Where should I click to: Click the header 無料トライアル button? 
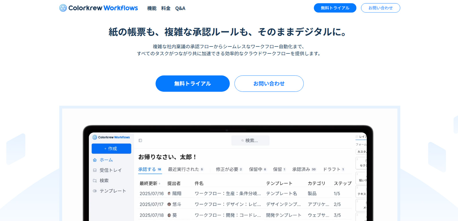pos(335,8)
